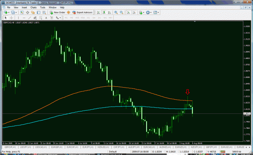Click the chart shift triangle marker
This screenshot has height=155, width=253.
[x=195, y=21]
